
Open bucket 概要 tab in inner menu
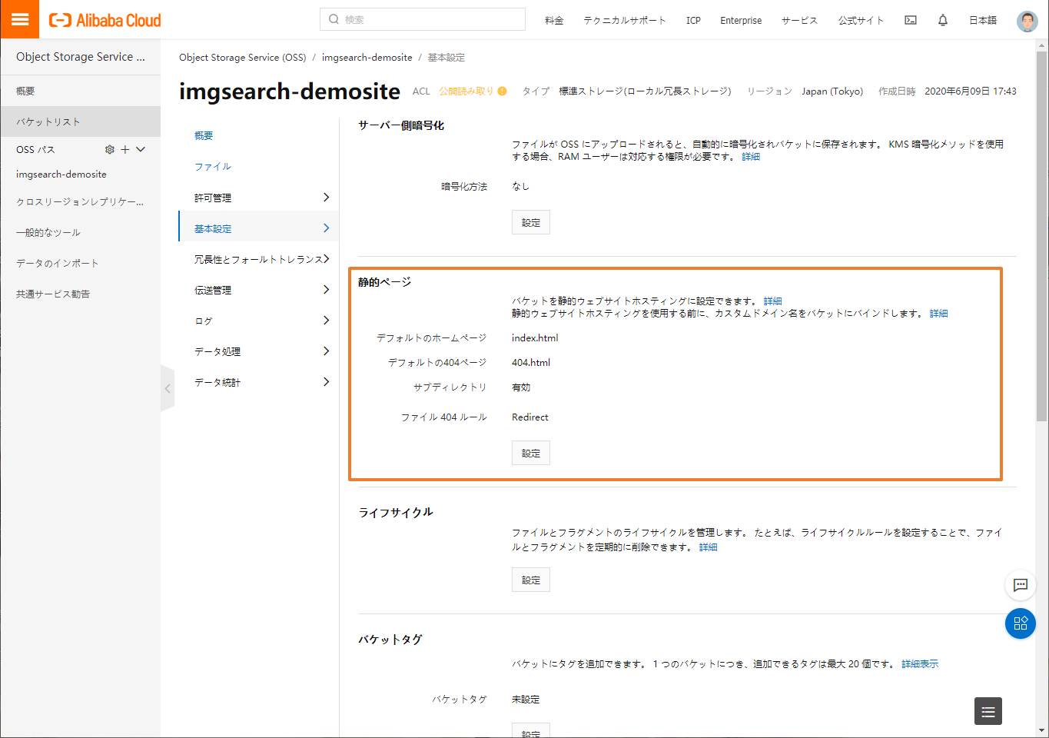tap(204, 136)
